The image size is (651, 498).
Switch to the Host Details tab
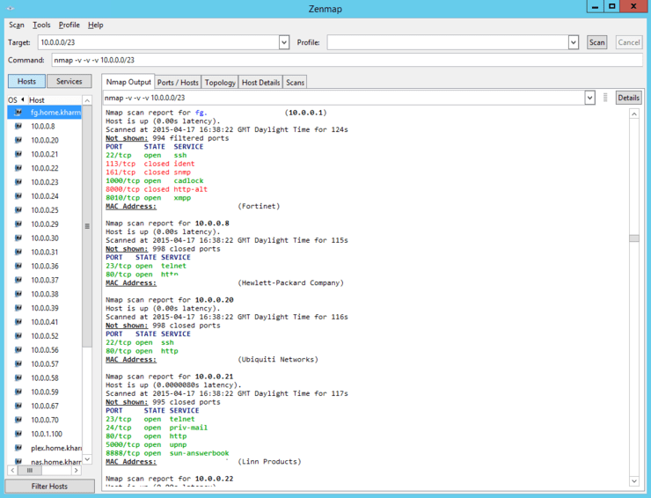[x=260, y=82]
